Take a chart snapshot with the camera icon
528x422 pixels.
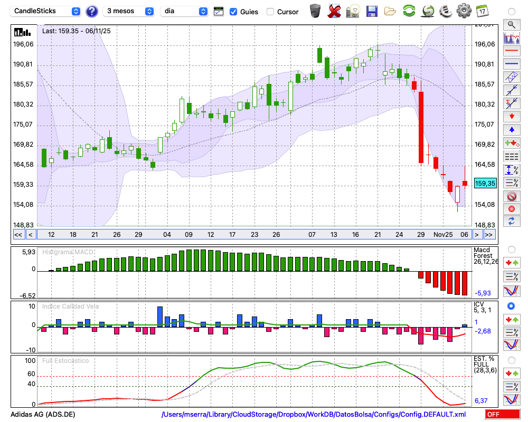click(x=353, y=11)
